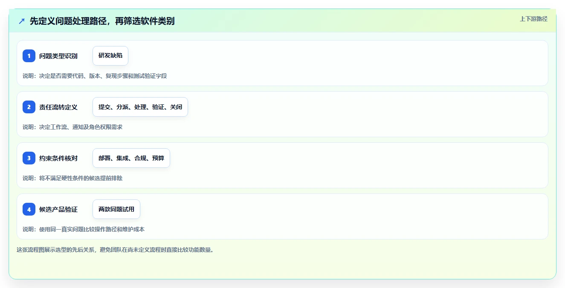This screenshot has width=565, height=288.
Task: Select the 研发缺陷 chip
Action: tap(110, 56)
